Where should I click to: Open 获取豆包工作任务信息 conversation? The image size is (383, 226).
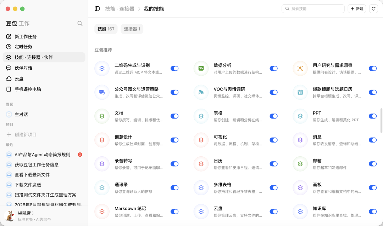pyautogui.click(x=44, y=164)
